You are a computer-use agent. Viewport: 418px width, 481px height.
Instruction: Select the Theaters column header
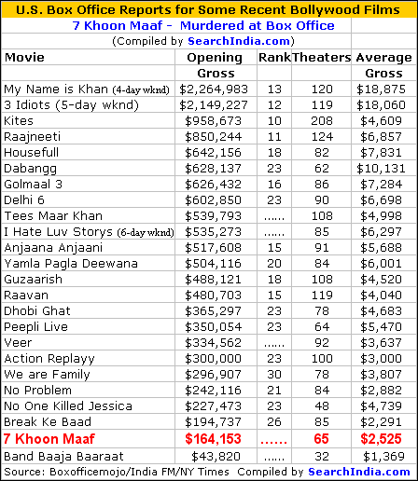(322, 58)
